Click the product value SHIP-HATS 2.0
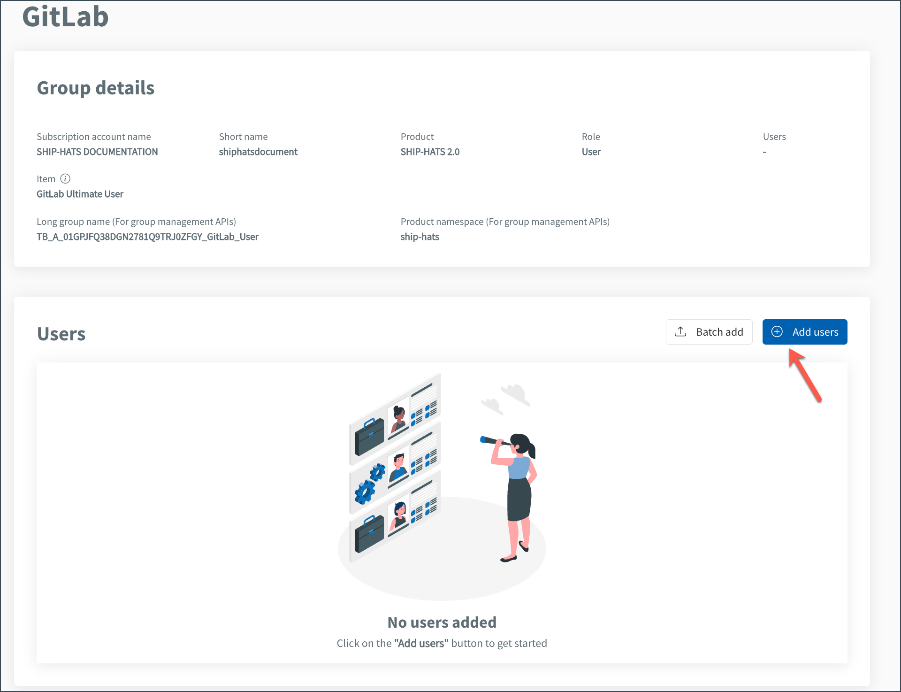This screenshot has width=901, height=692. 429,152
